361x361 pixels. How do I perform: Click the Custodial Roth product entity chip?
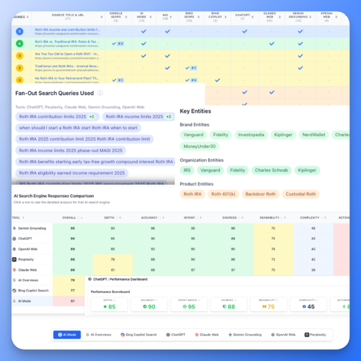tap(301, 195)
